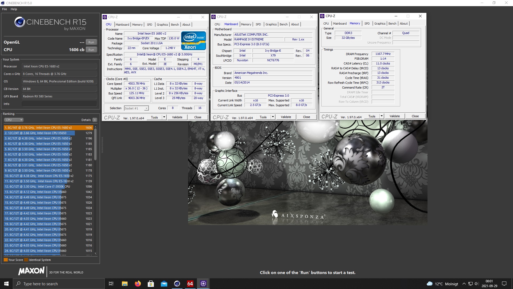
Task: Click the network icon in system tray
Action: [470, 284]
